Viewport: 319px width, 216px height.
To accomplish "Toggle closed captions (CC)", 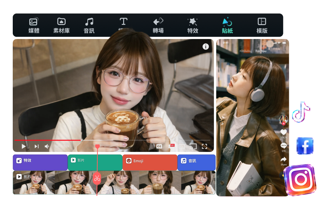I will click(159, 147).
